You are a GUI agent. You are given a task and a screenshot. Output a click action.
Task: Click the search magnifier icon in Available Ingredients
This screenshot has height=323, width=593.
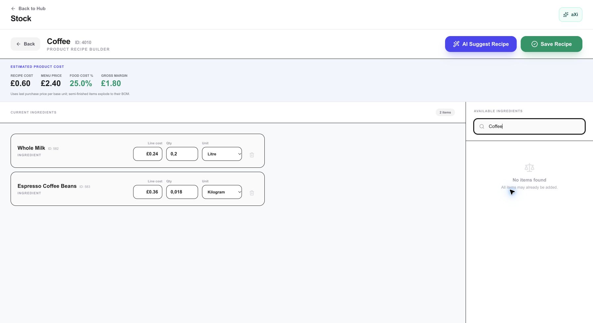[482, 126]
